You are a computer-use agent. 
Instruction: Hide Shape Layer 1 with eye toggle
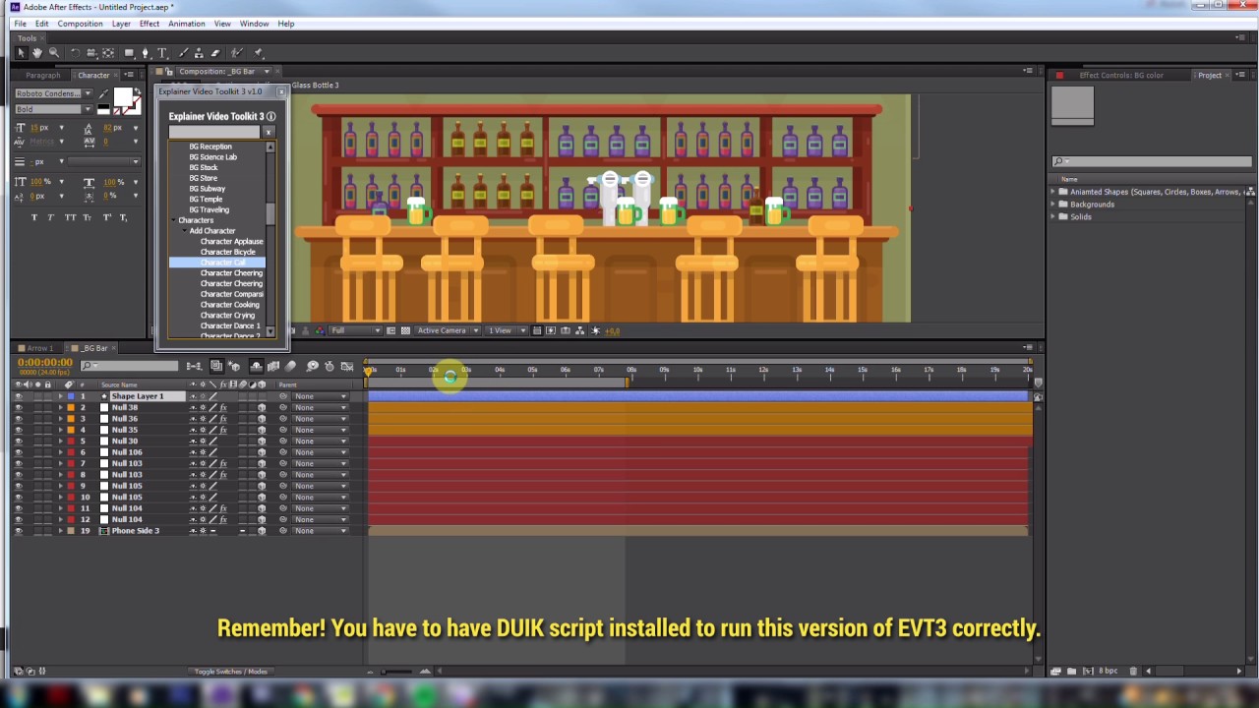pyautogui.click(x=18, y=396)
